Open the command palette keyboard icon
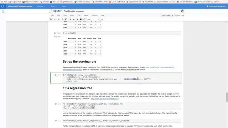The height and width of the screenshot is (128, 228). (102, 19)
